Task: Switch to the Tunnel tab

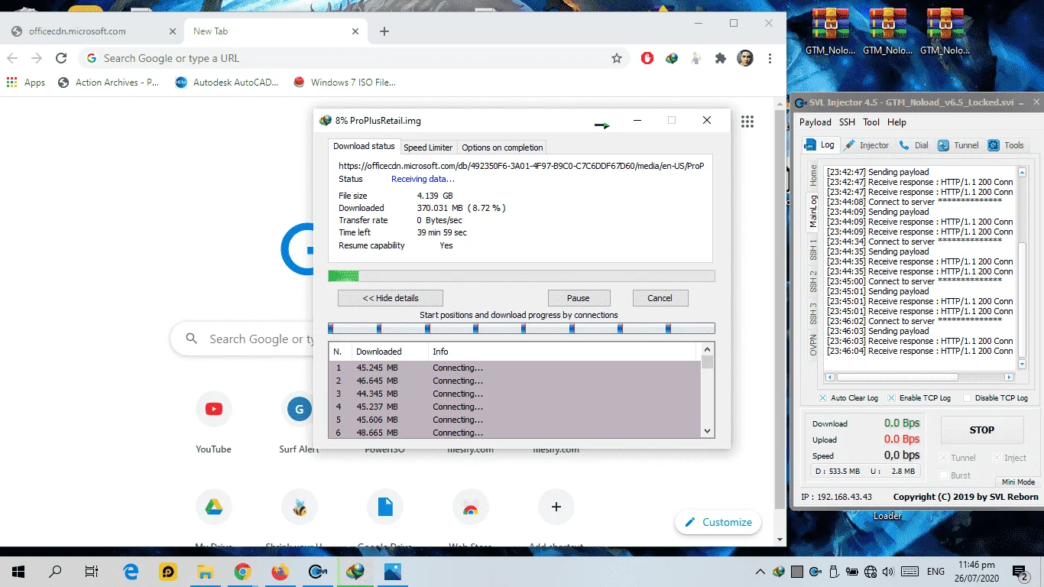Action: pyautogui.click(x=958, y=145)
